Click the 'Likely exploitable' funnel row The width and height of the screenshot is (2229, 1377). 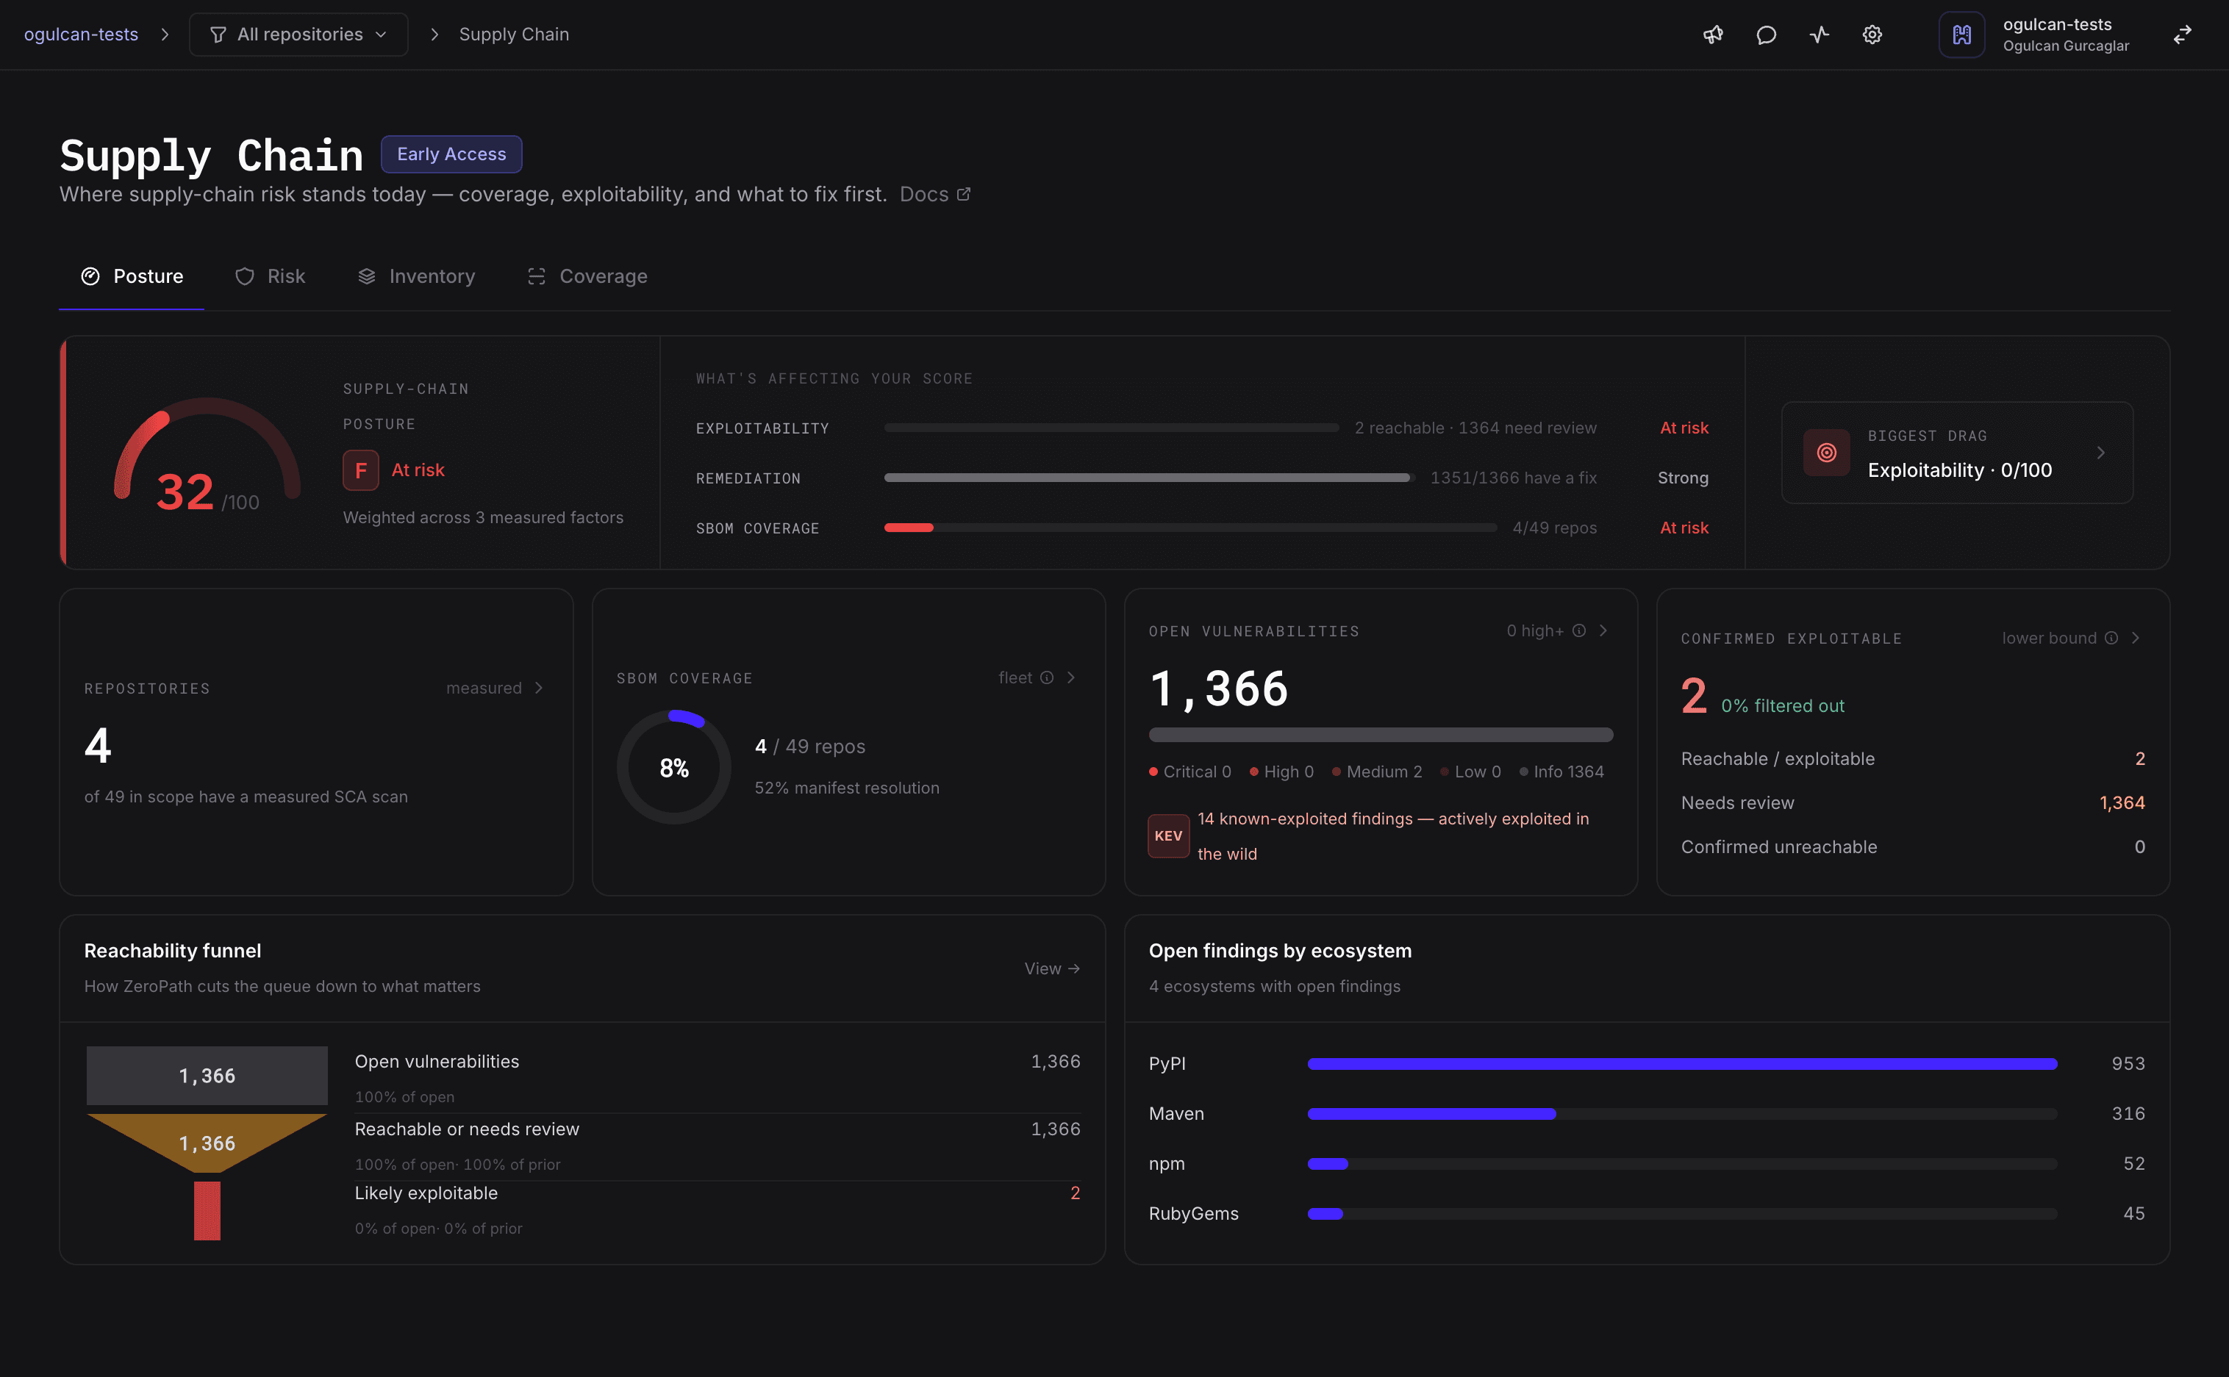(x=717, y=1209)
